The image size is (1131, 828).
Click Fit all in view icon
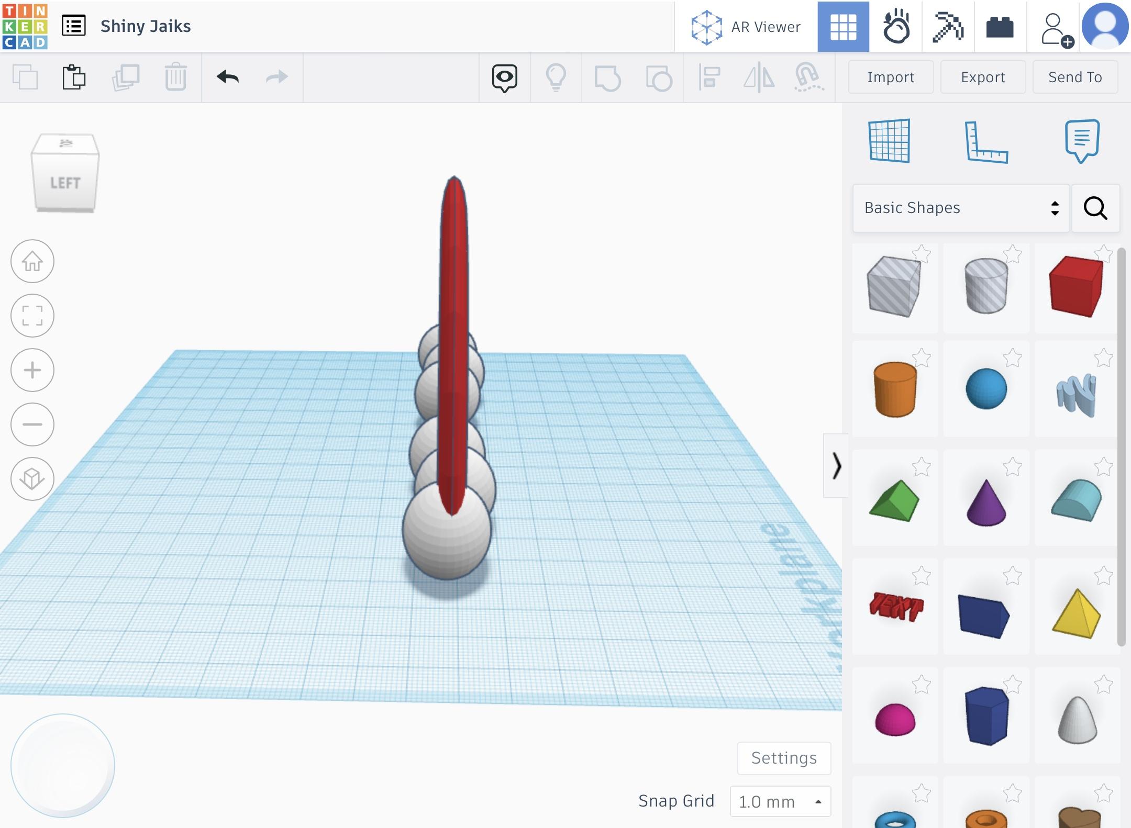click(32, 316)
